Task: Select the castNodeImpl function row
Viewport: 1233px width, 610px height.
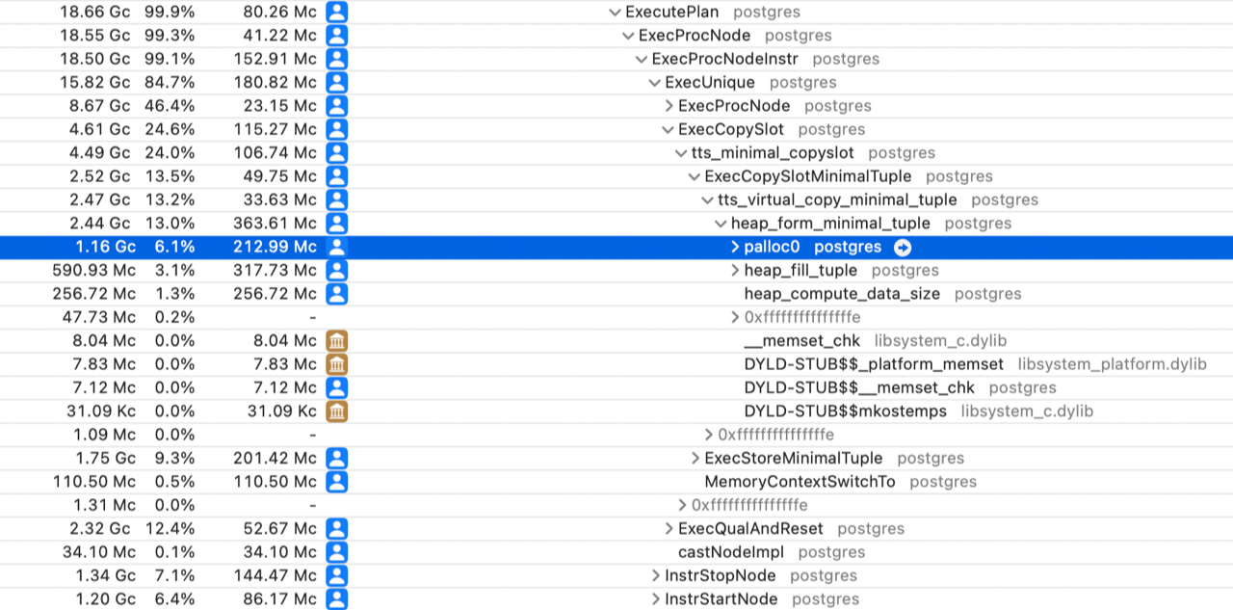Action: 730,552
